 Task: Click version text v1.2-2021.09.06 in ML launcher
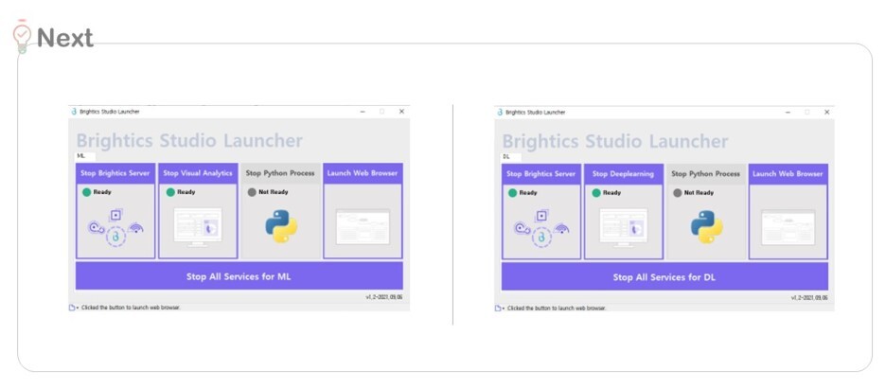click(384, 296)
